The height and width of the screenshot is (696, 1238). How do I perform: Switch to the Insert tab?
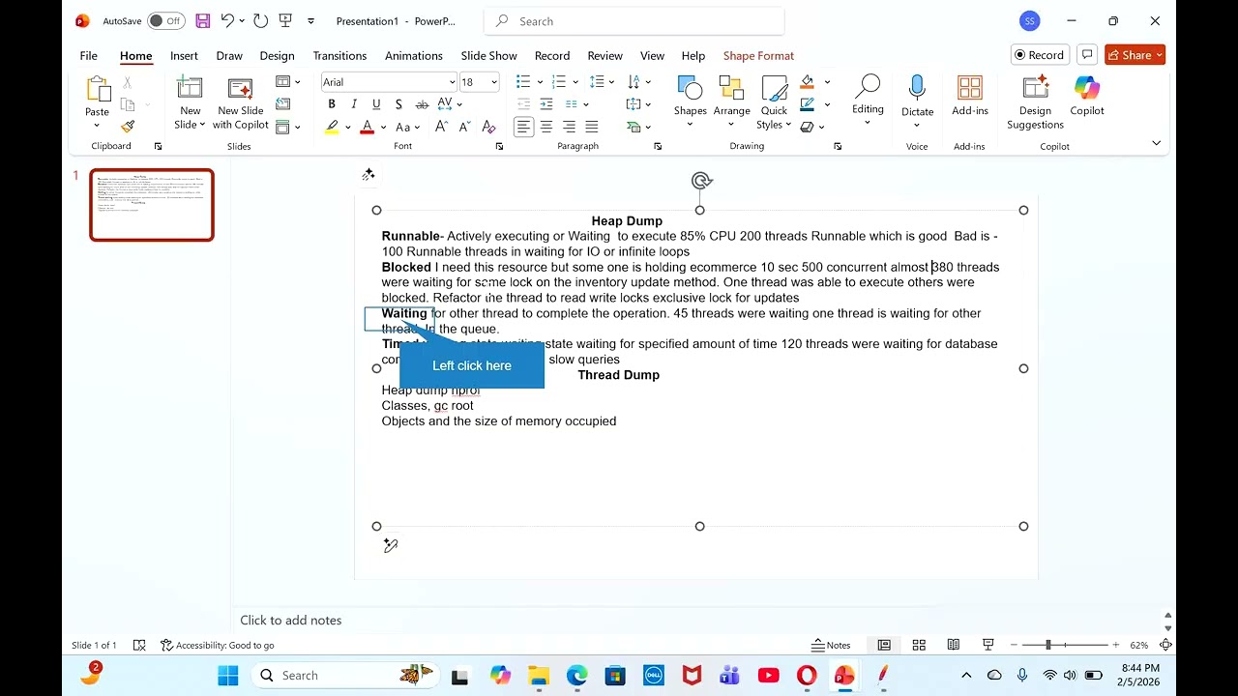tap(184, 55)
